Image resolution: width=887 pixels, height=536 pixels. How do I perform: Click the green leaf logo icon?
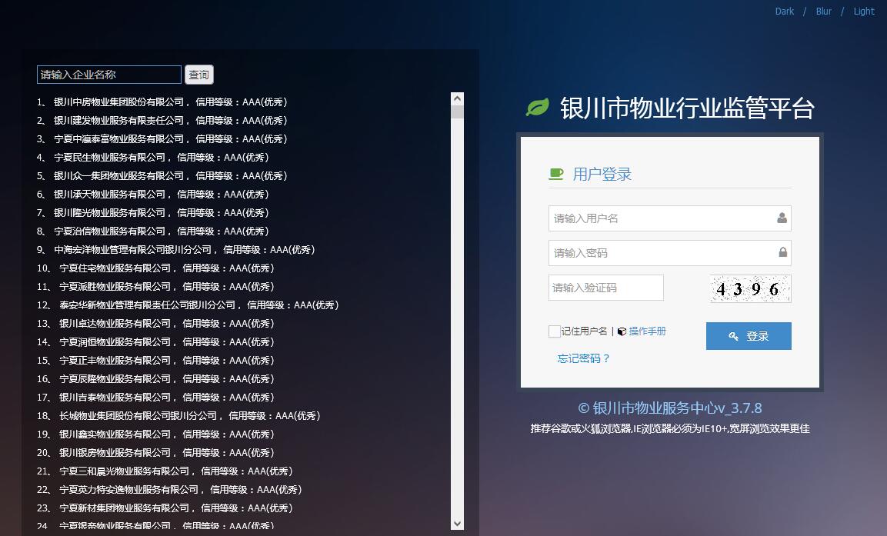coord(537,108)
